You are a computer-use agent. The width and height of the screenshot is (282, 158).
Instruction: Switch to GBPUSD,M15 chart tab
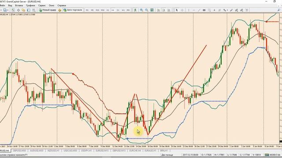(119, 151)
